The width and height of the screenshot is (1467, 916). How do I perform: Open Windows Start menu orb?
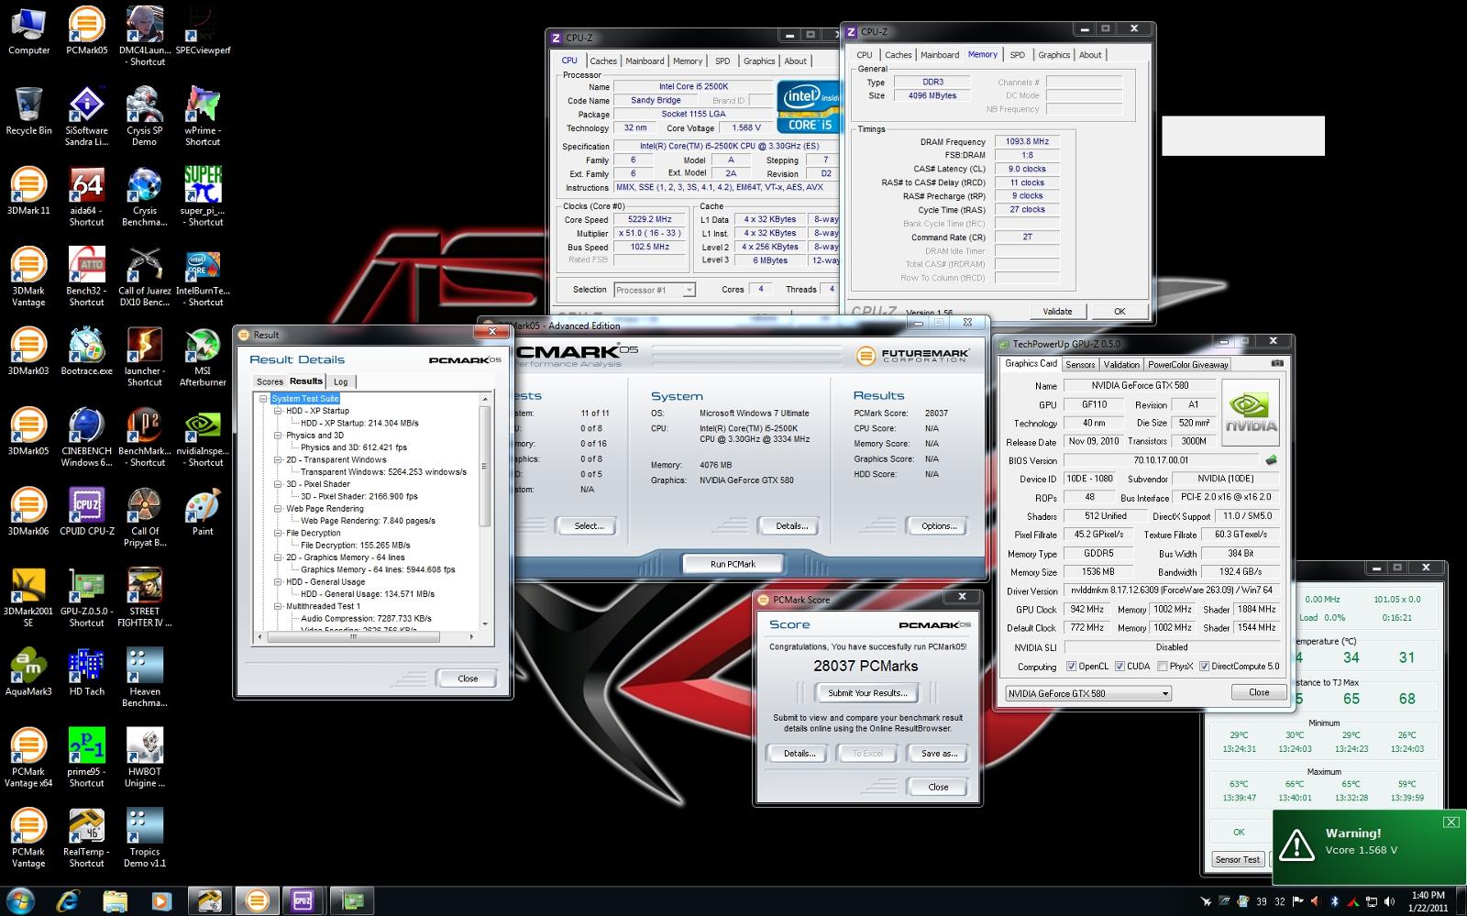[20, 900]
